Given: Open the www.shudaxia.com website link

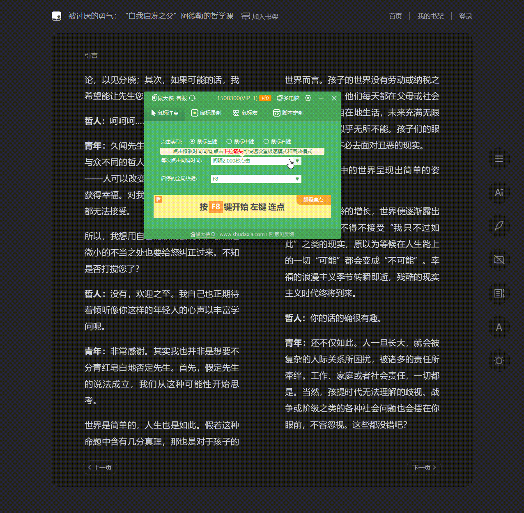Looking at the screenshot, I should pos(242,234).
